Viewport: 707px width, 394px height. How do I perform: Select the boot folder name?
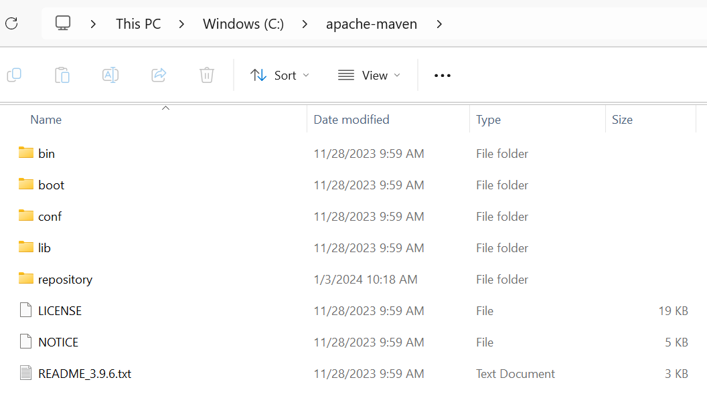pos(52,185)
